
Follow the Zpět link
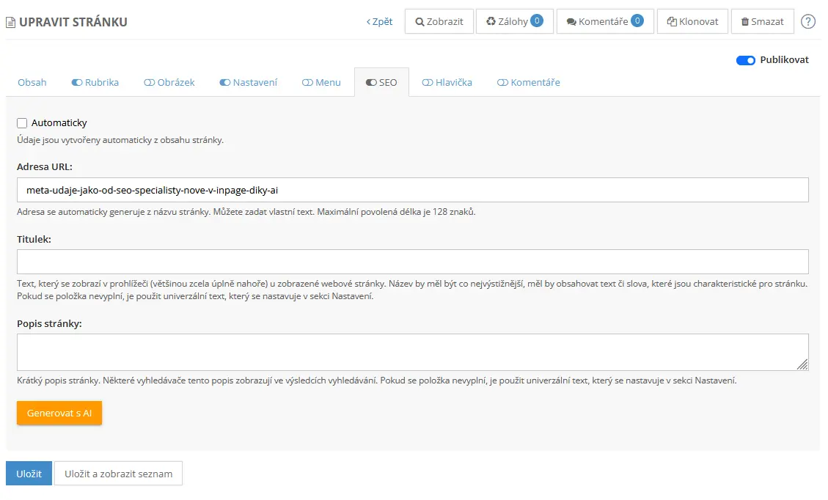(x=380, y=22)
